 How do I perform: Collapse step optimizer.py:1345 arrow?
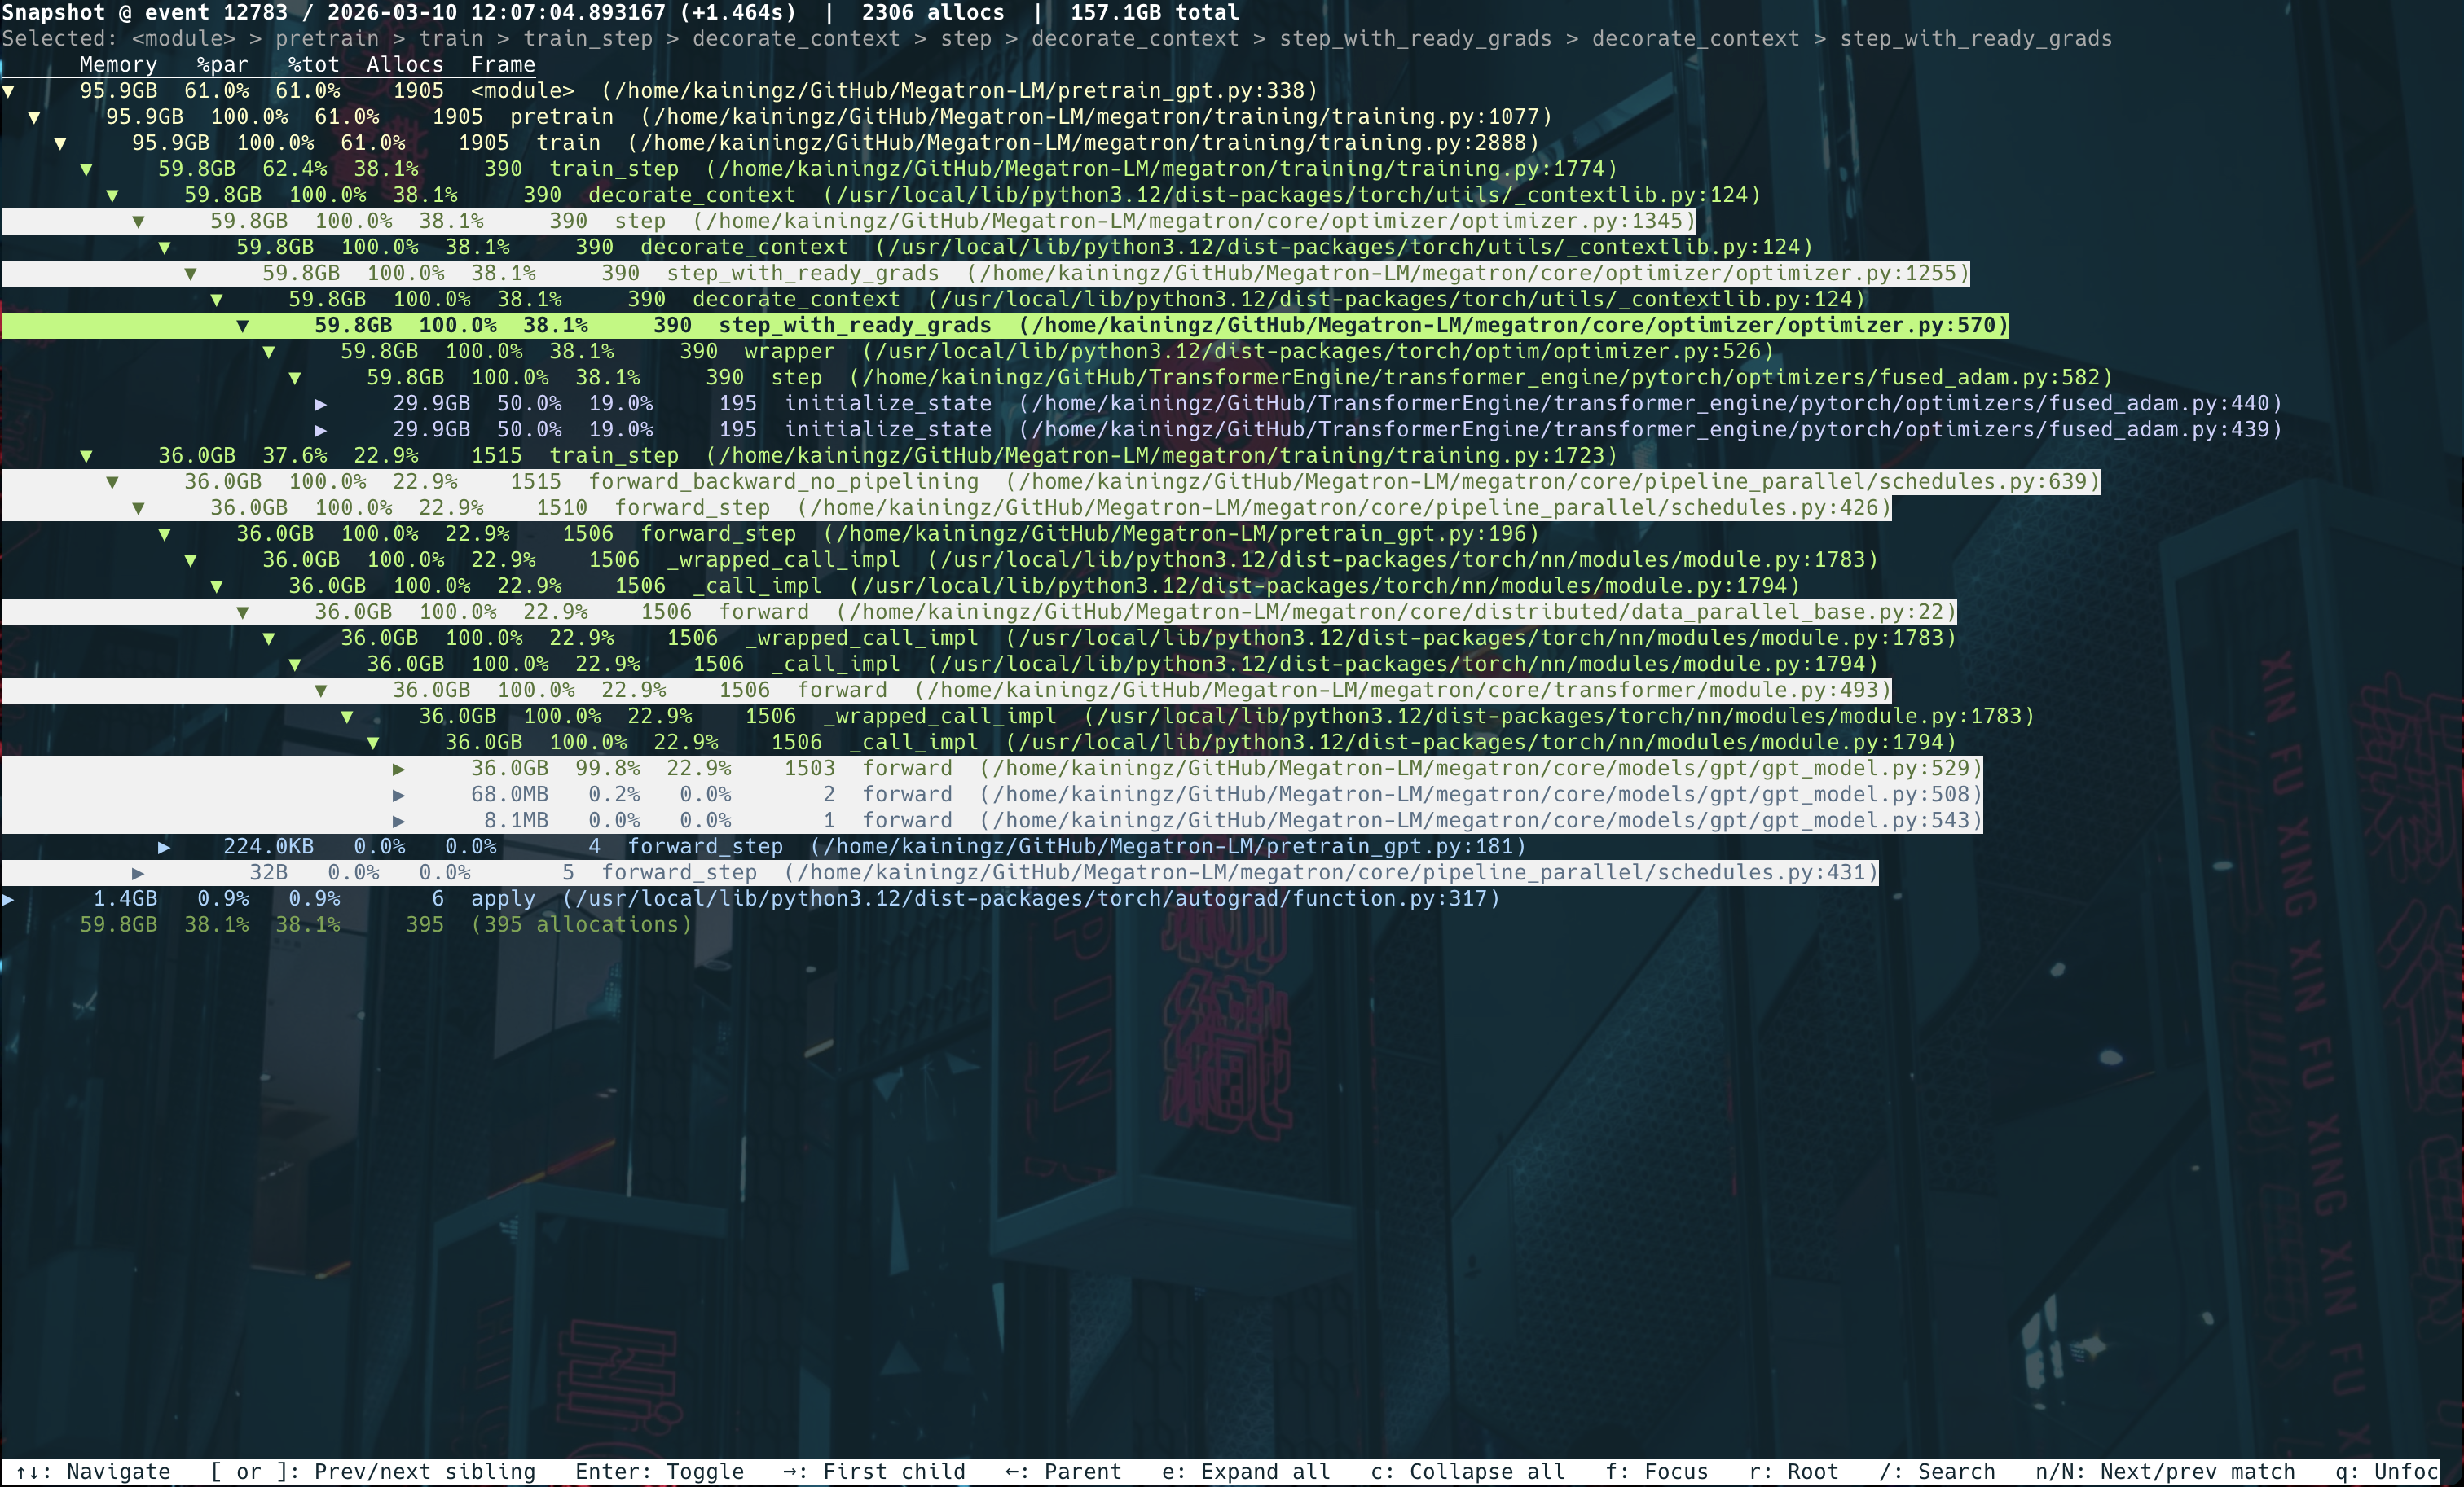point(138,221)
